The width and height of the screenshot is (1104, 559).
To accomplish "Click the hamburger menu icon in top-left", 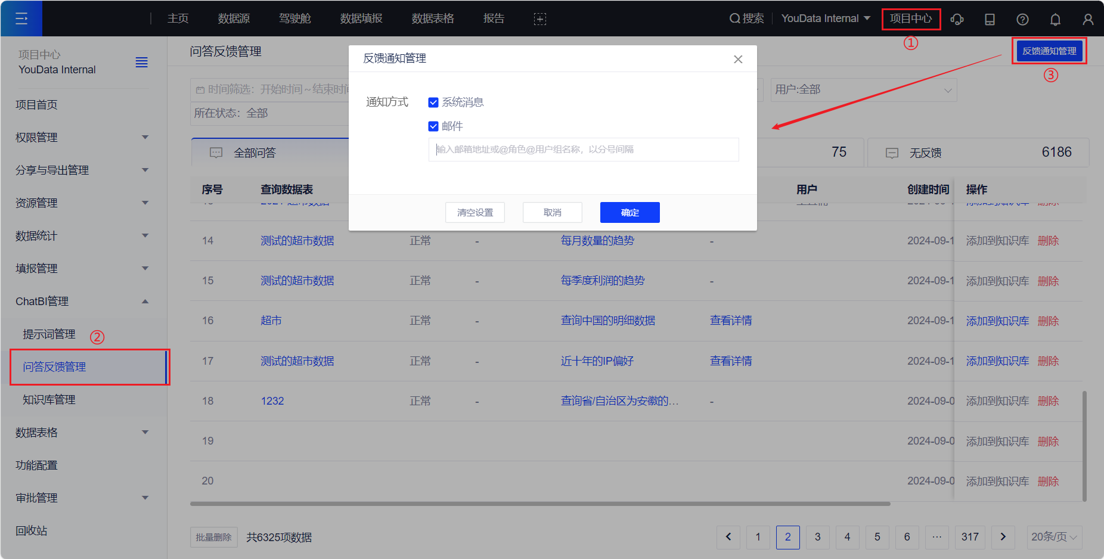I will click(x=21, y=18).
